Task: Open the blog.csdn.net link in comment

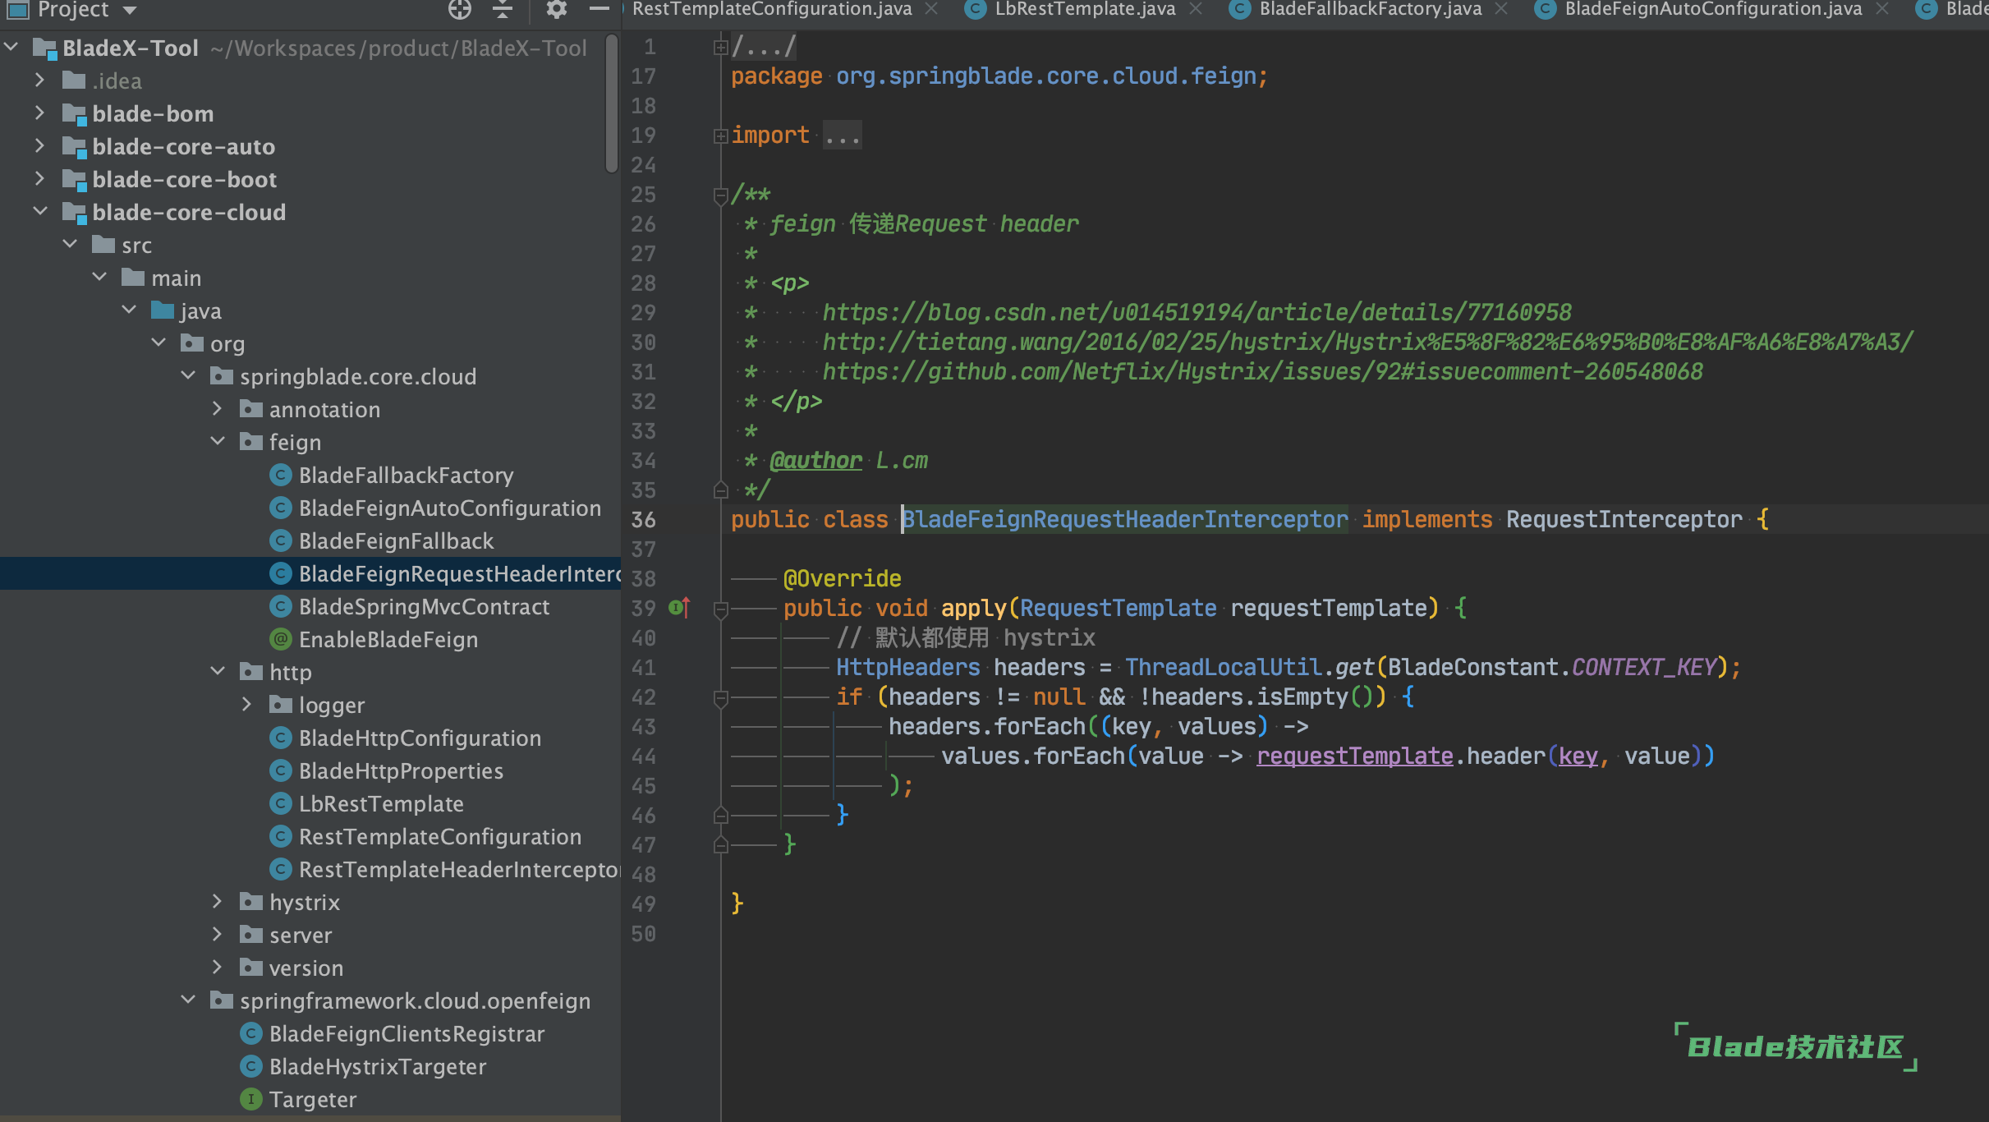Action: tap(1197, 313)
